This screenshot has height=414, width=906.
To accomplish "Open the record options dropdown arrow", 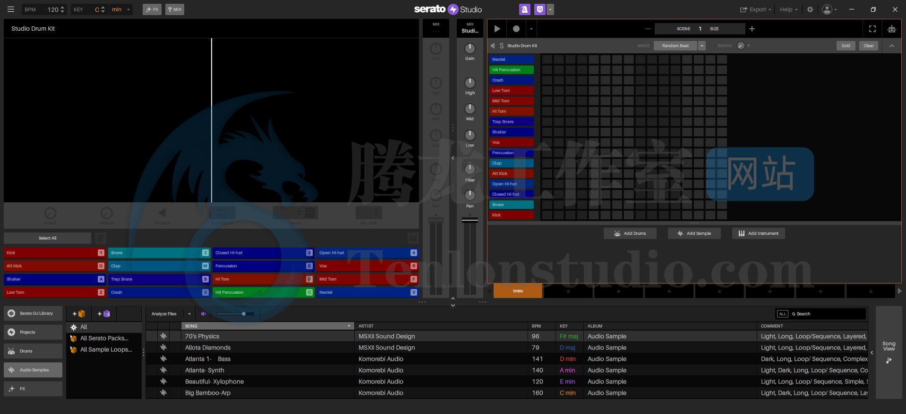I will pyautogui.click(x=531, y=29).
